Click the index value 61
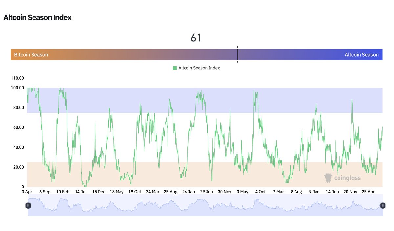This screenshot has width=394, height=231. point(196,38)
